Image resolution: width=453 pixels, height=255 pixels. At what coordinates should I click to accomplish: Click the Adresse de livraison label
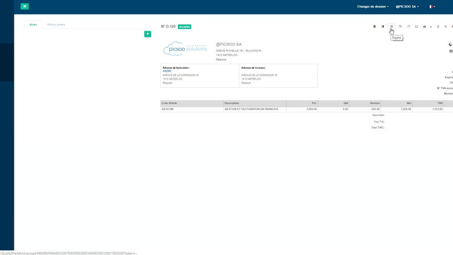point(254,68)
